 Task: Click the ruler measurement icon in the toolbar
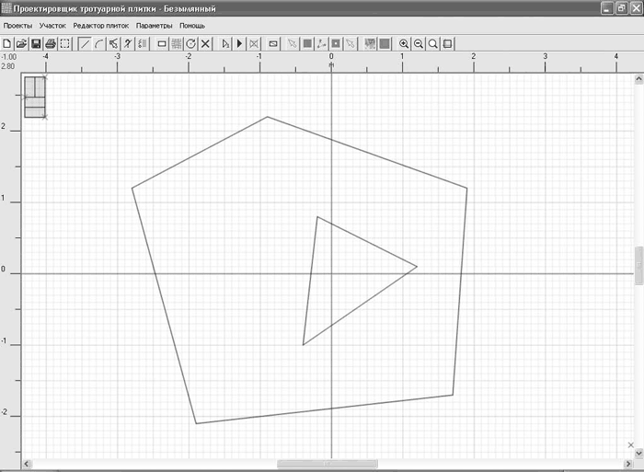142,43
